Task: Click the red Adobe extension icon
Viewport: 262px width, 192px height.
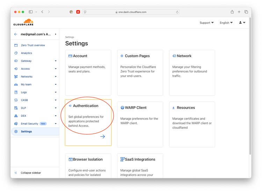Action: point(78,12)
